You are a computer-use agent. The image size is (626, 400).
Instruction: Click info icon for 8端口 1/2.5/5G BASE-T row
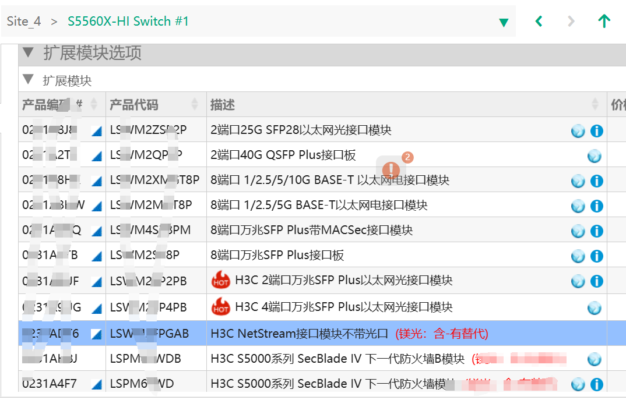pyautogui.click(x=596, y=206)
